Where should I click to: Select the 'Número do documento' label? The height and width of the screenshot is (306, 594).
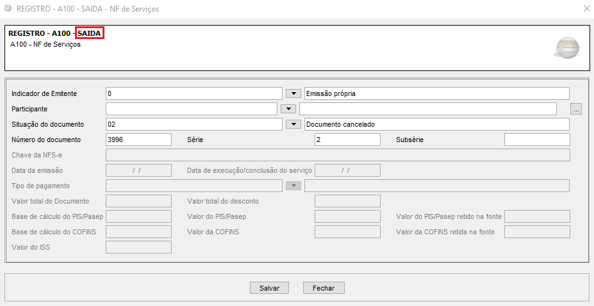click(46, 140)
